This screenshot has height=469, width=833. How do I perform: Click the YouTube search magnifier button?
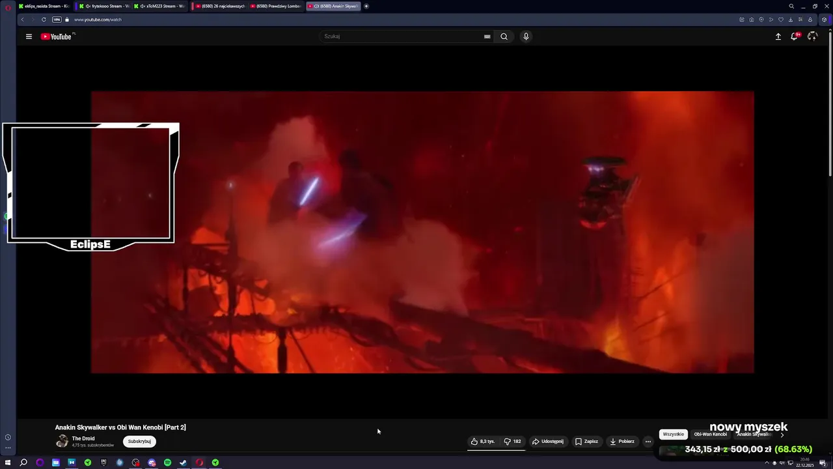(x=504, y=36)
